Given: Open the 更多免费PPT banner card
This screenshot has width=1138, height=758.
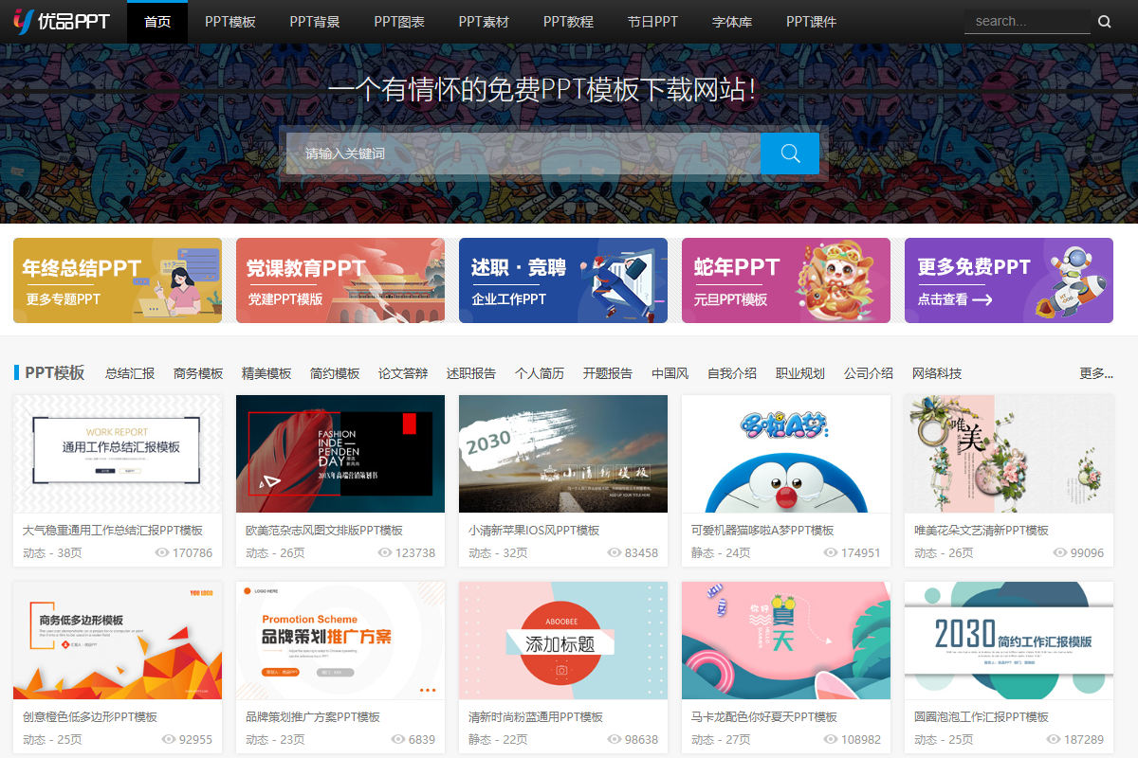Looking at the screenshot, I should click(x=1008, y=280).
